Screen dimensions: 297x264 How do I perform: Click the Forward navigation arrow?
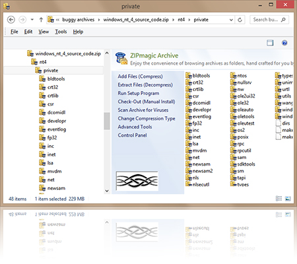pyautogui.click(x=22, y=20)
